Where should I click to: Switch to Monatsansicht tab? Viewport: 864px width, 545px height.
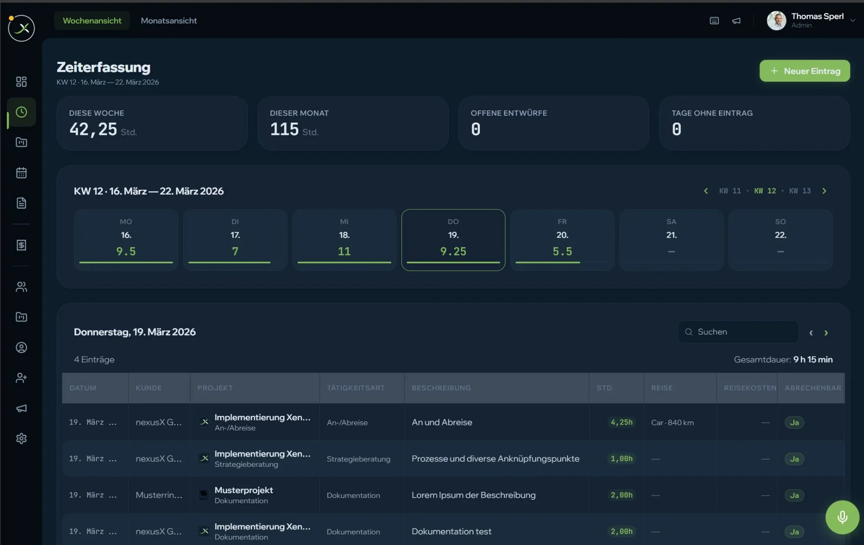tap(169, 20)
